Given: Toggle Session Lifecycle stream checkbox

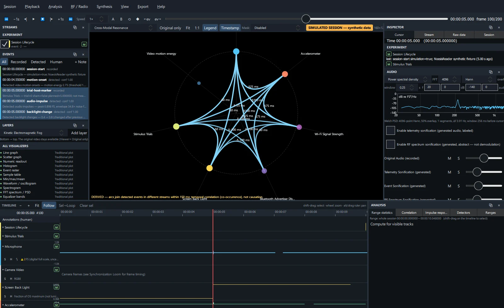Looking at the screenshot, I should 5,44.
